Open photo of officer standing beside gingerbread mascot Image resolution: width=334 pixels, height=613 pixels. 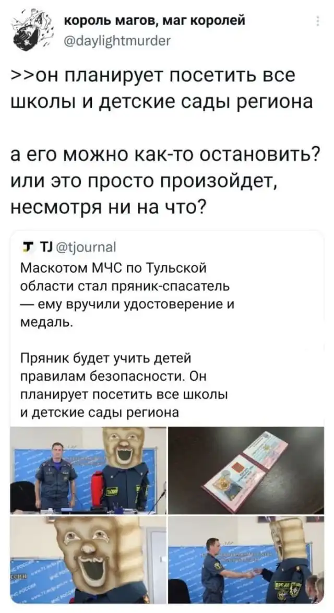coord(88,470)
